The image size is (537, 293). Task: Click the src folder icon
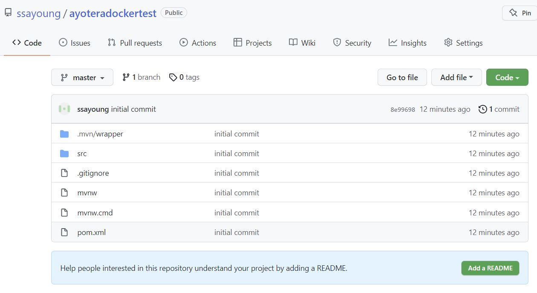64,154
